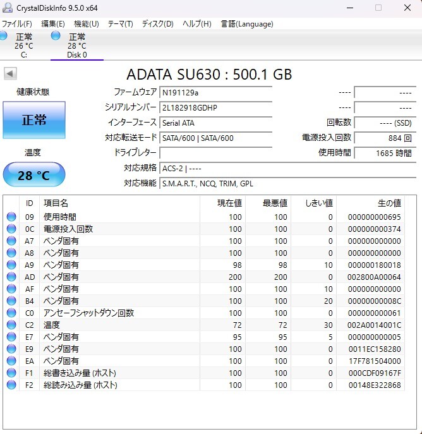This screenshot has width=422, height=434.
Task: Click the status orb for ID AD row
Action: click(11, 277)
